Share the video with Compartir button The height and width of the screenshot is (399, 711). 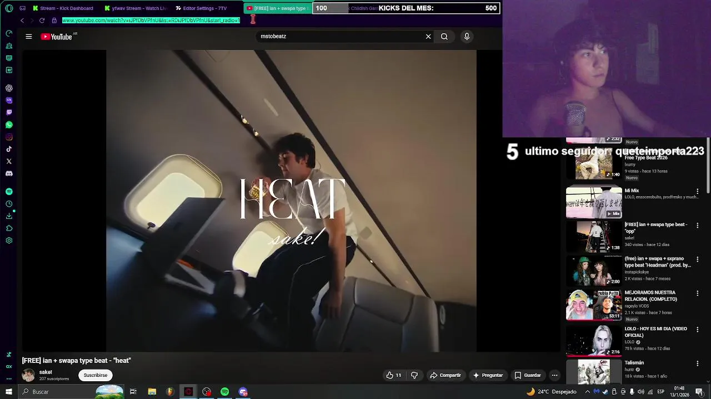tap(445, 375)
